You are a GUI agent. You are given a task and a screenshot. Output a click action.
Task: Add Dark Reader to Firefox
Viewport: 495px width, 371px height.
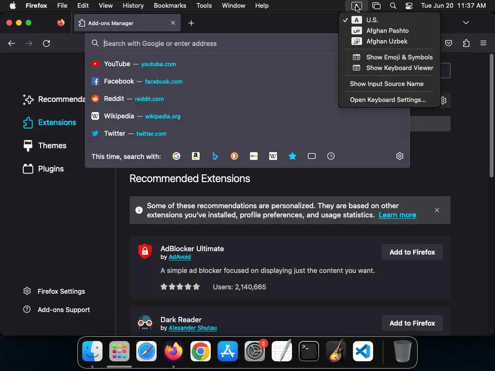(x=412, y=323)
